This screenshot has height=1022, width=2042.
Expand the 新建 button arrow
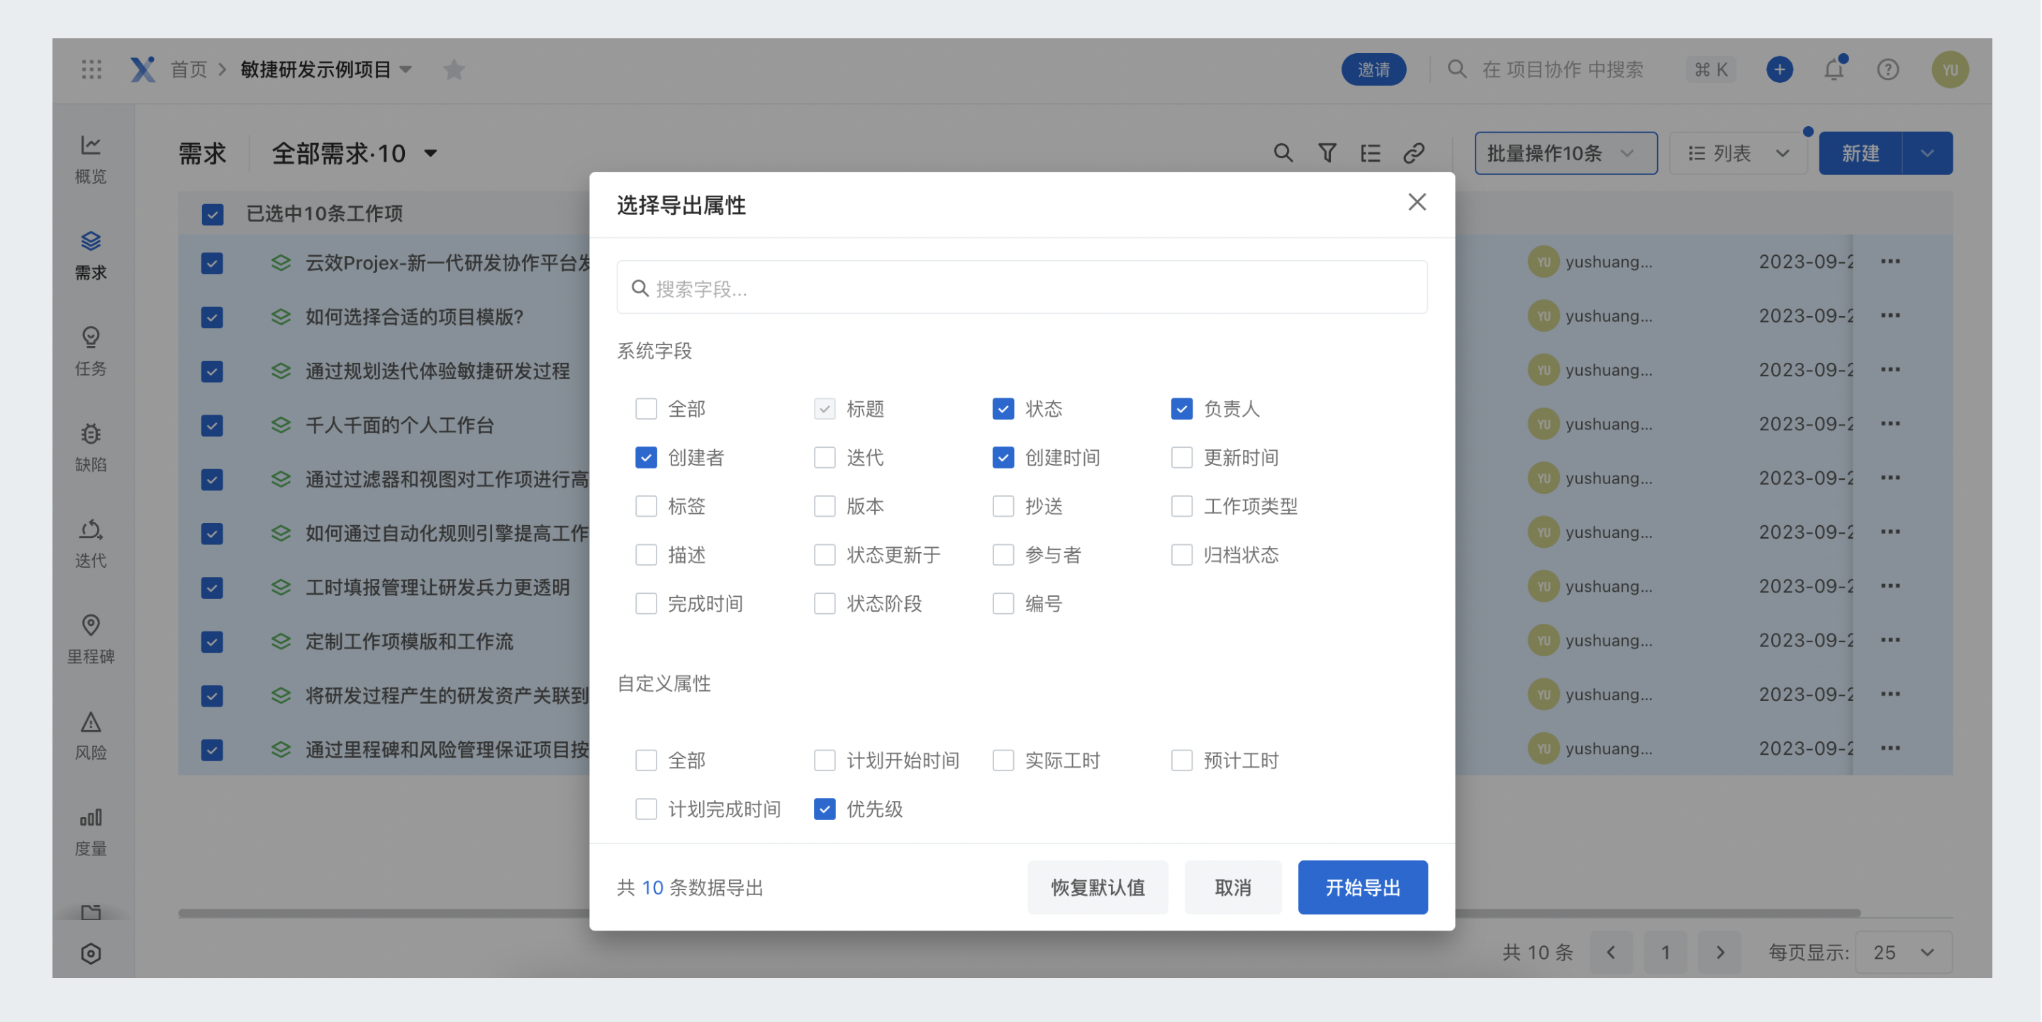[x=1927, y=153]
